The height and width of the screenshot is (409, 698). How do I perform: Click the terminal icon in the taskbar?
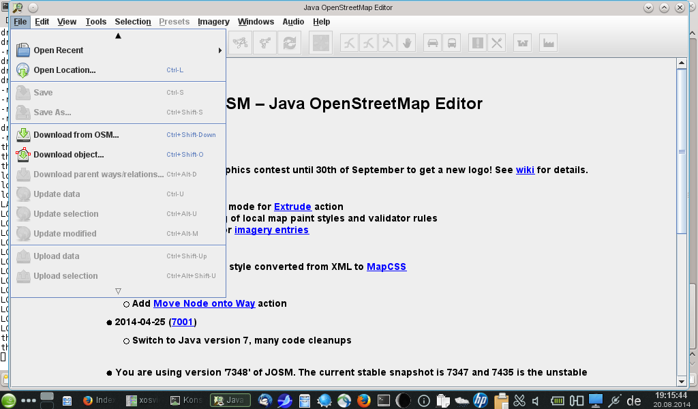click(x=383, y=401)
